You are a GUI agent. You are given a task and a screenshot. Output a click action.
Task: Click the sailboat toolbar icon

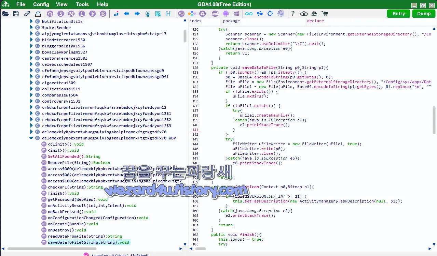(314, 14)
